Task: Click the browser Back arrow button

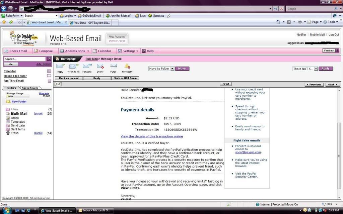Action: click(4, 8)
